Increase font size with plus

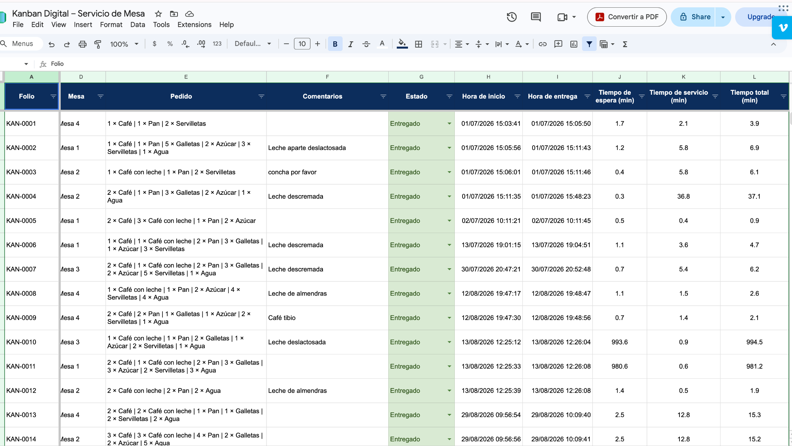pos(317,44)
